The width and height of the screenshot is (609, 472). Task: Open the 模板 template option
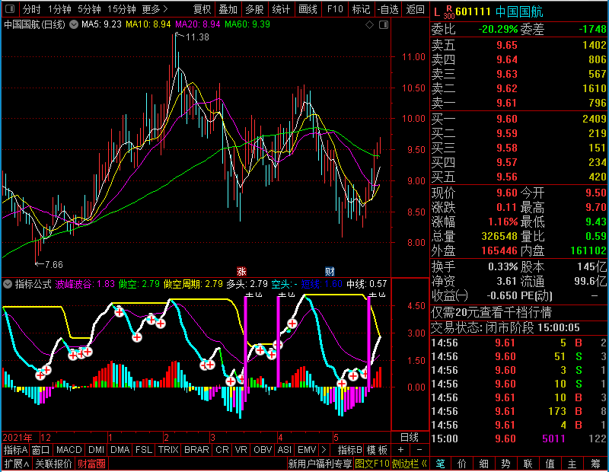(377, 450)
